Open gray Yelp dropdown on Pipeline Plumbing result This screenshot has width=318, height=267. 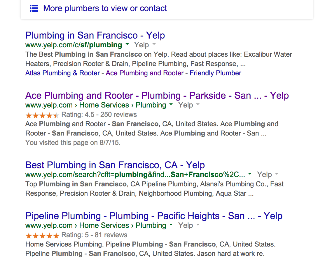(x=198, y=225)
